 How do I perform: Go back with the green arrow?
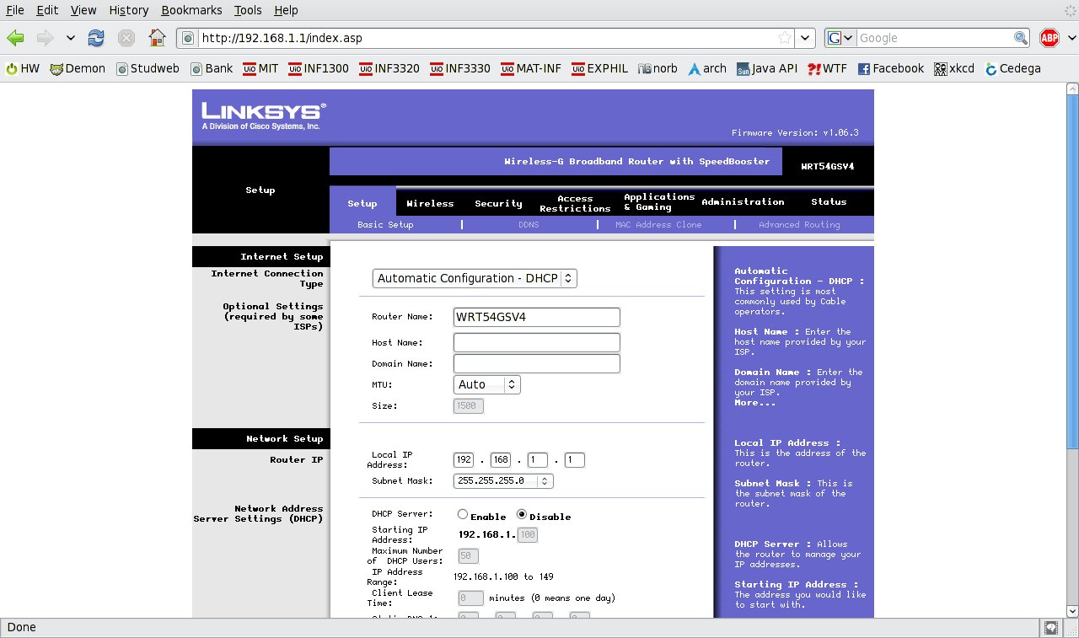[x=16, y=38]
